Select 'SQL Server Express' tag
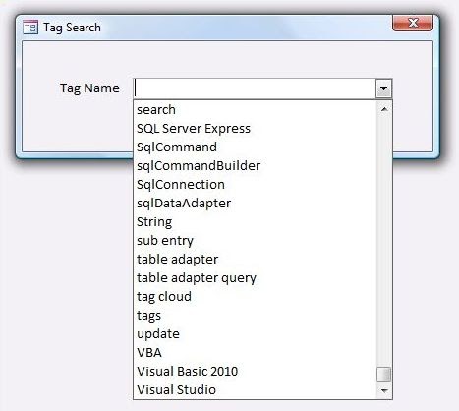 [256, 129]
